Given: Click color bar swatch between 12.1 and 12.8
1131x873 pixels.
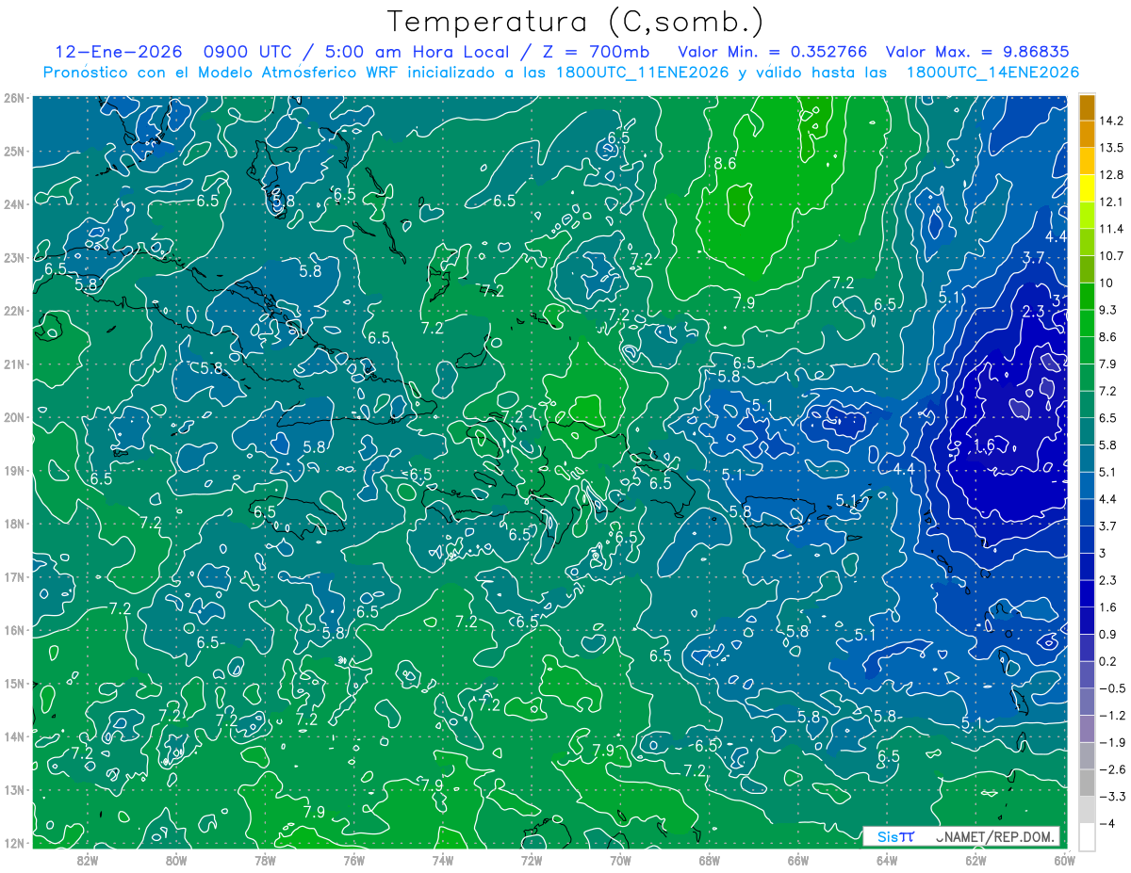Looking at the screenshot, I should [x=1087, y=188].
